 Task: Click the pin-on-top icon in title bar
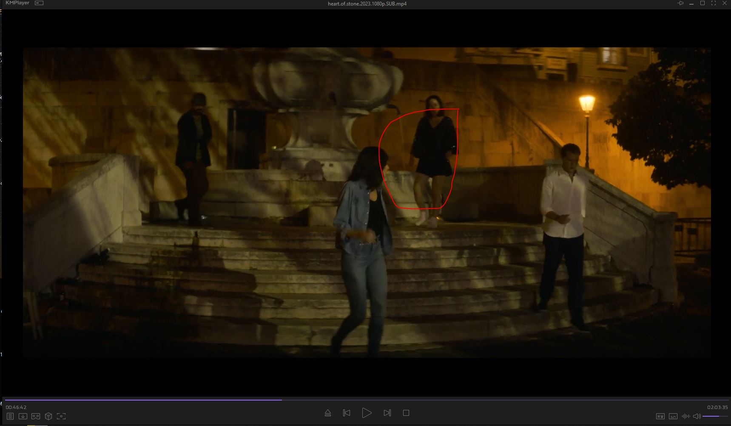point(680,3)
